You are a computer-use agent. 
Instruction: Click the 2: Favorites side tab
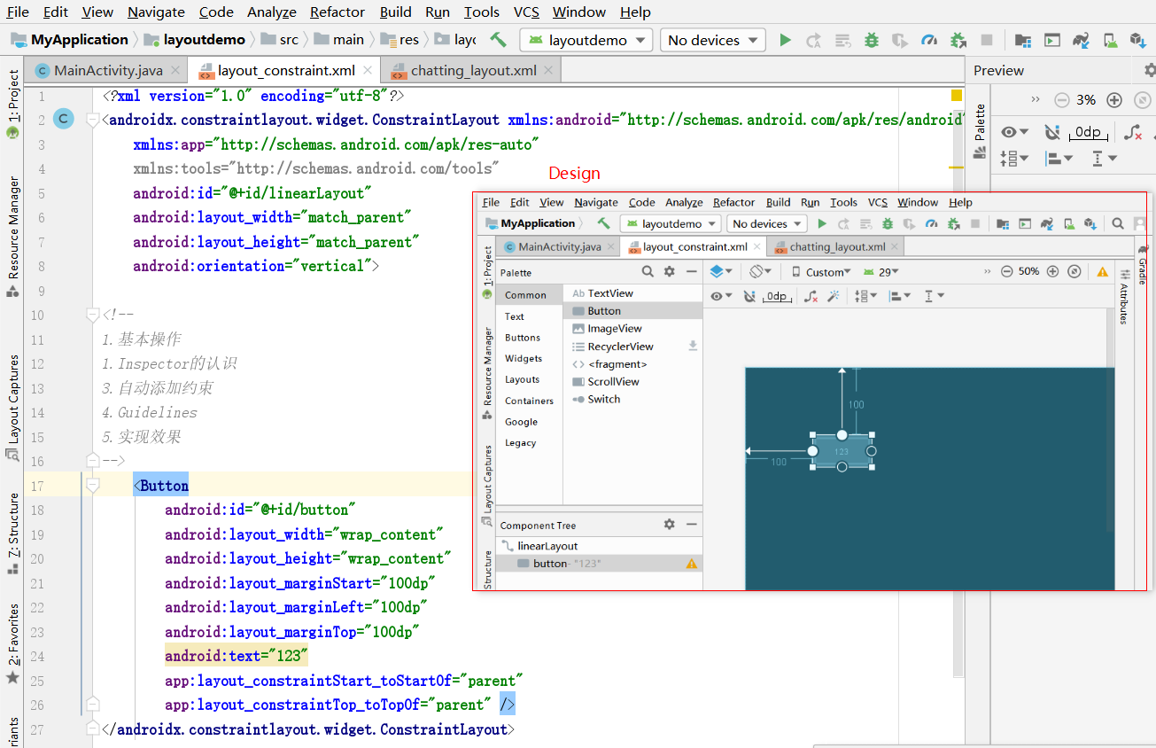[x=13, y=643]
